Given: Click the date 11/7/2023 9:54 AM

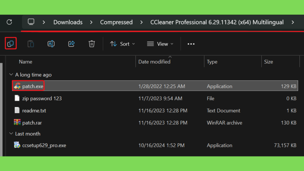Looking at the screenshot, I should pos(160,99).
